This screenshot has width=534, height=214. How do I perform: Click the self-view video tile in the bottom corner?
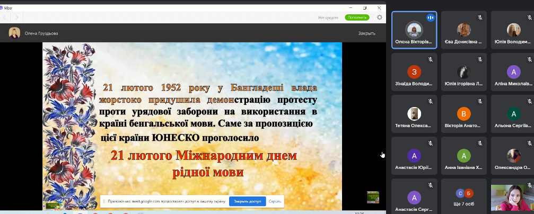(512, 198)
